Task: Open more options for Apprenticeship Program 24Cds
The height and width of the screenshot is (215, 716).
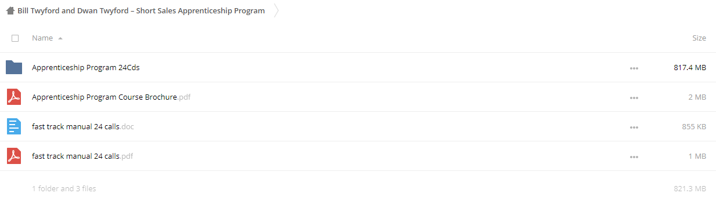Action: tap(634, 68)
